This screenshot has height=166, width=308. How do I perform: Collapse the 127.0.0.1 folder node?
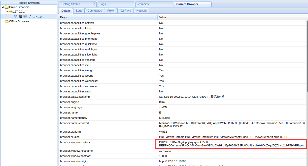[7, 12]
